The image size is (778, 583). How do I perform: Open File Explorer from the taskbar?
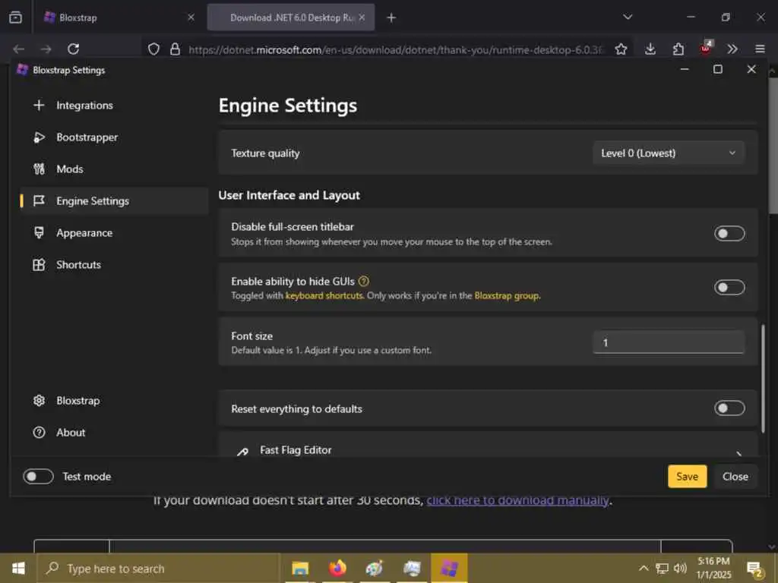299,568
